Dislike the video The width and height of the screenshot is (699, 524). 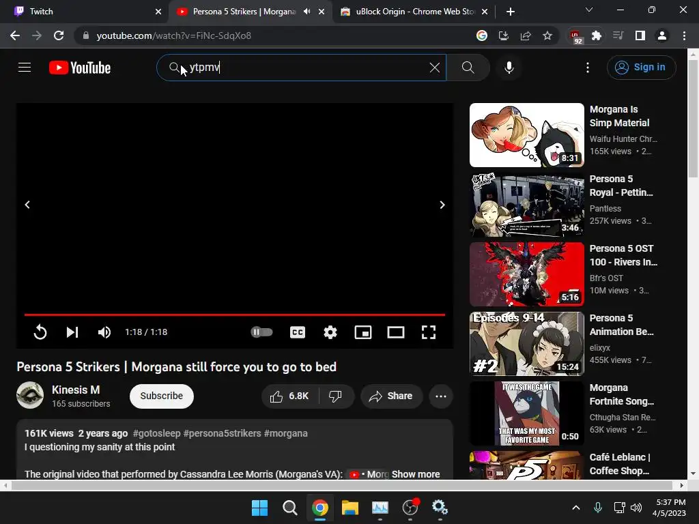click(x=336, y=396)
